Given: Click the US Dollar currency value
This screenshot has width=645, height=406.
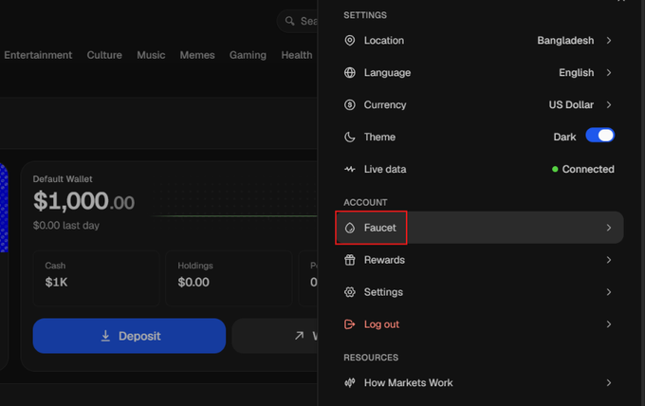Looking at the screenshot, I should [x=571, y=105].
